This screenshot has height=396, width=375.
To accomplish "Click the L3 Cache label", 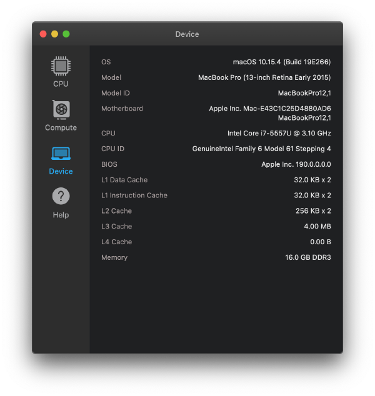I will pyautogui.click(x=116, y=226).
